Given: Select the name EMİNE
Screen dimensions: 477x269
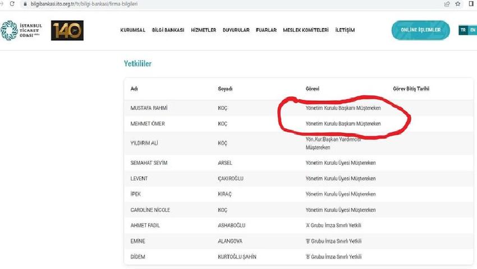Looking at the screenshot, I should coord(138,241).
